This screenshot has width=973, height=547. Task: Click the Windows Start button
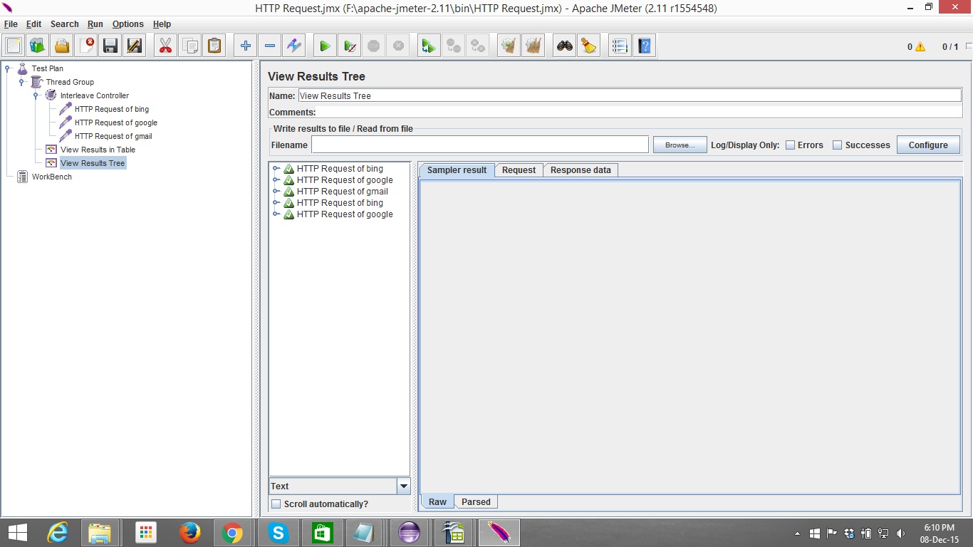pos(17,533)
